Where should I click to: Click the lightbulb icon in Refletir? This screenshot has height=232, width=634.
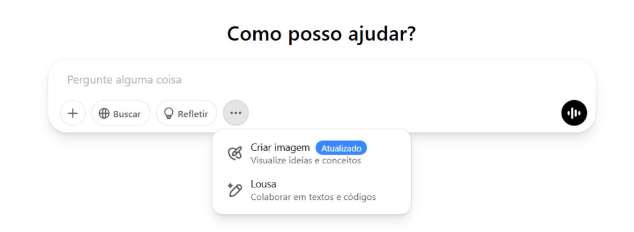point(168,114)
